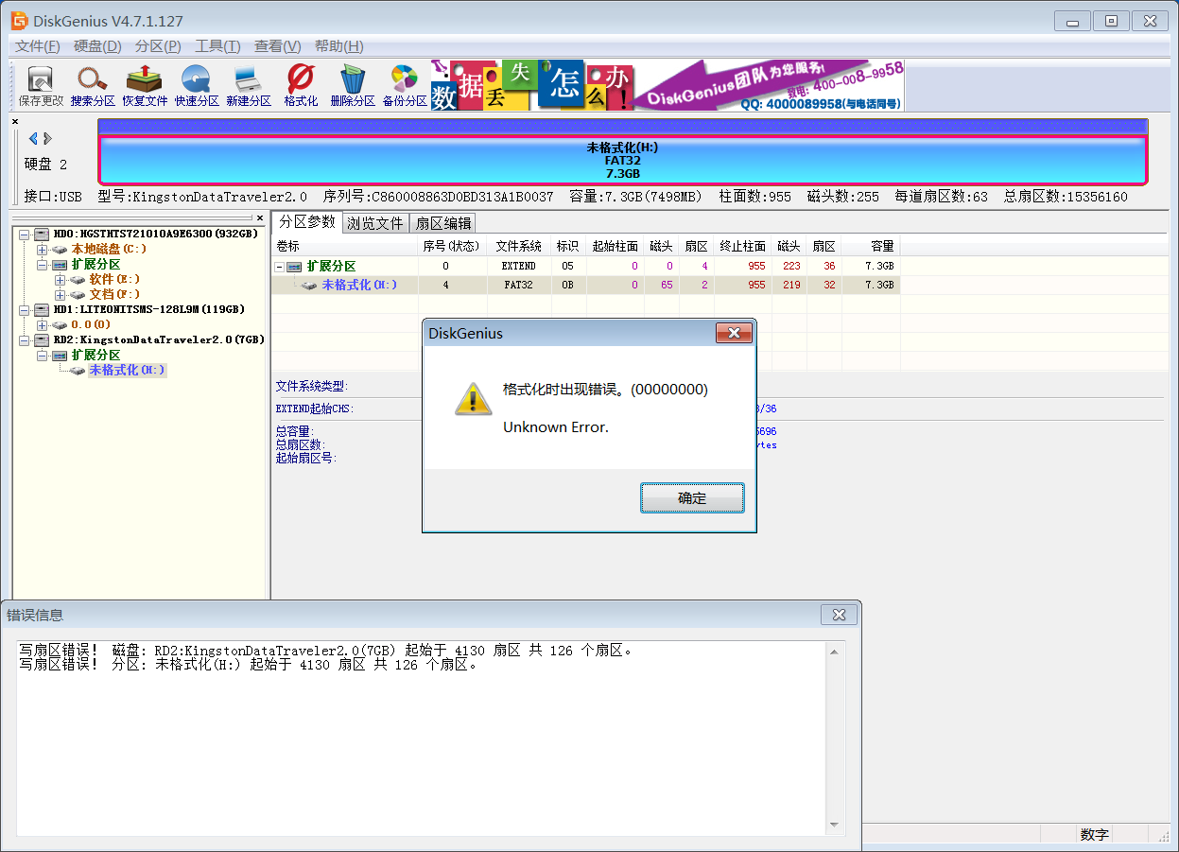Switch to the 分区参数 tab
The height and width of the screenshot is (852, 1179).
point(307,222)
